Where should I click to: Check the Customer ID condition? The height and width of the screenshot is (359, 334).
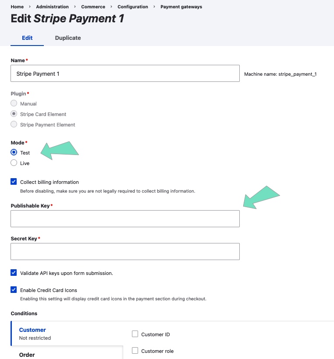tap(135, 334)
